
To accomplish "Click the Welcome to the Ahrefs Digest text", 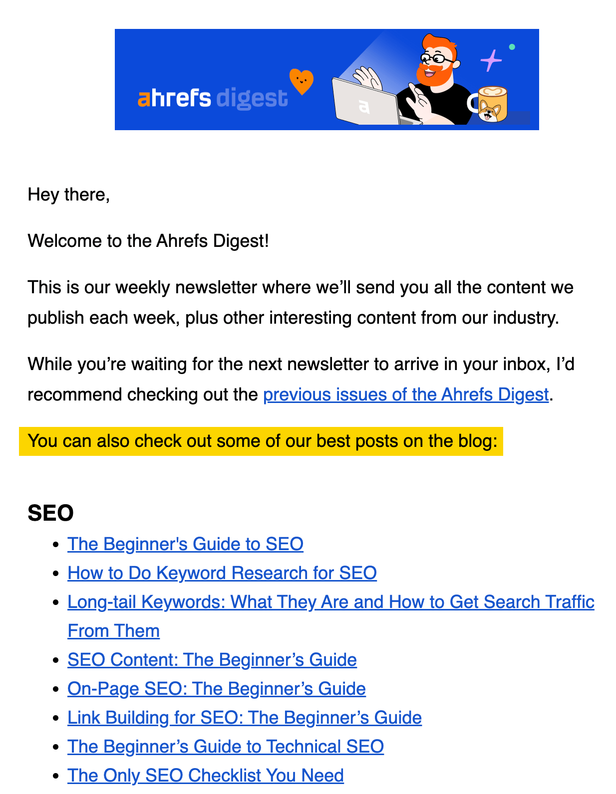I will (x=148, y=241).
